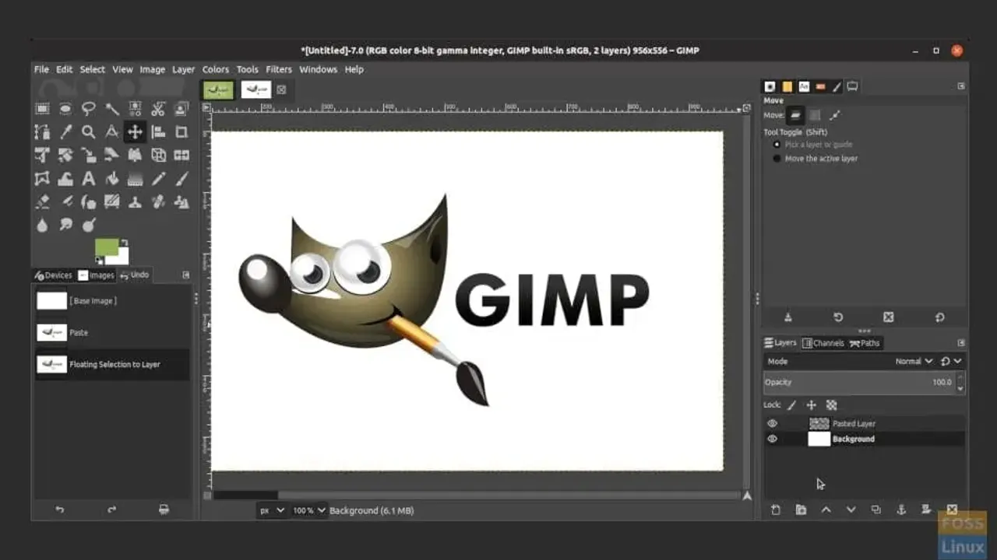Select the Text tool in toolbox

tap(89, 179)
